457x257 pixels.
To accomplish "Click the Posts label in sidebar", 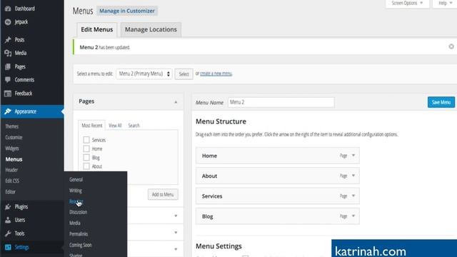I will [19, 40].
